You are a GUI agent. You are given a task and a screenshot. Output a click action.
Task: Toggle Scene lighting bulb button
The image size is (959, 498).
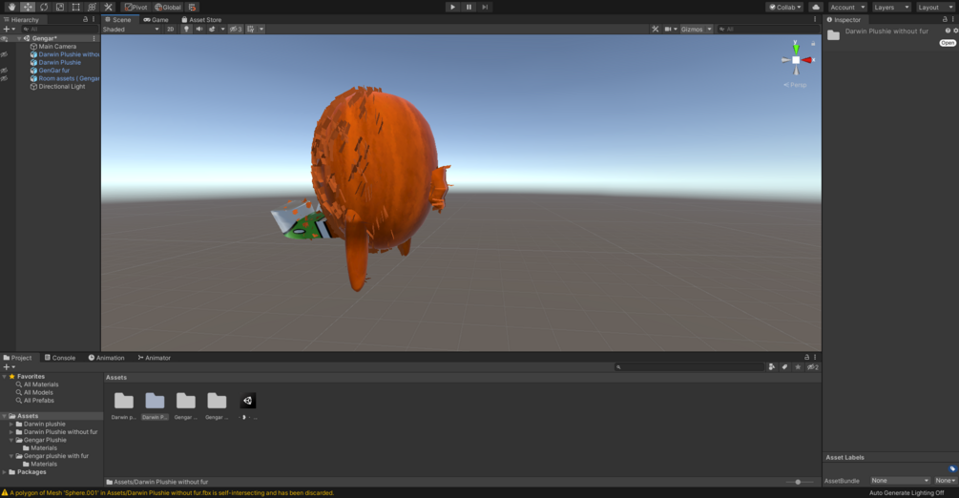coord(186,29)
